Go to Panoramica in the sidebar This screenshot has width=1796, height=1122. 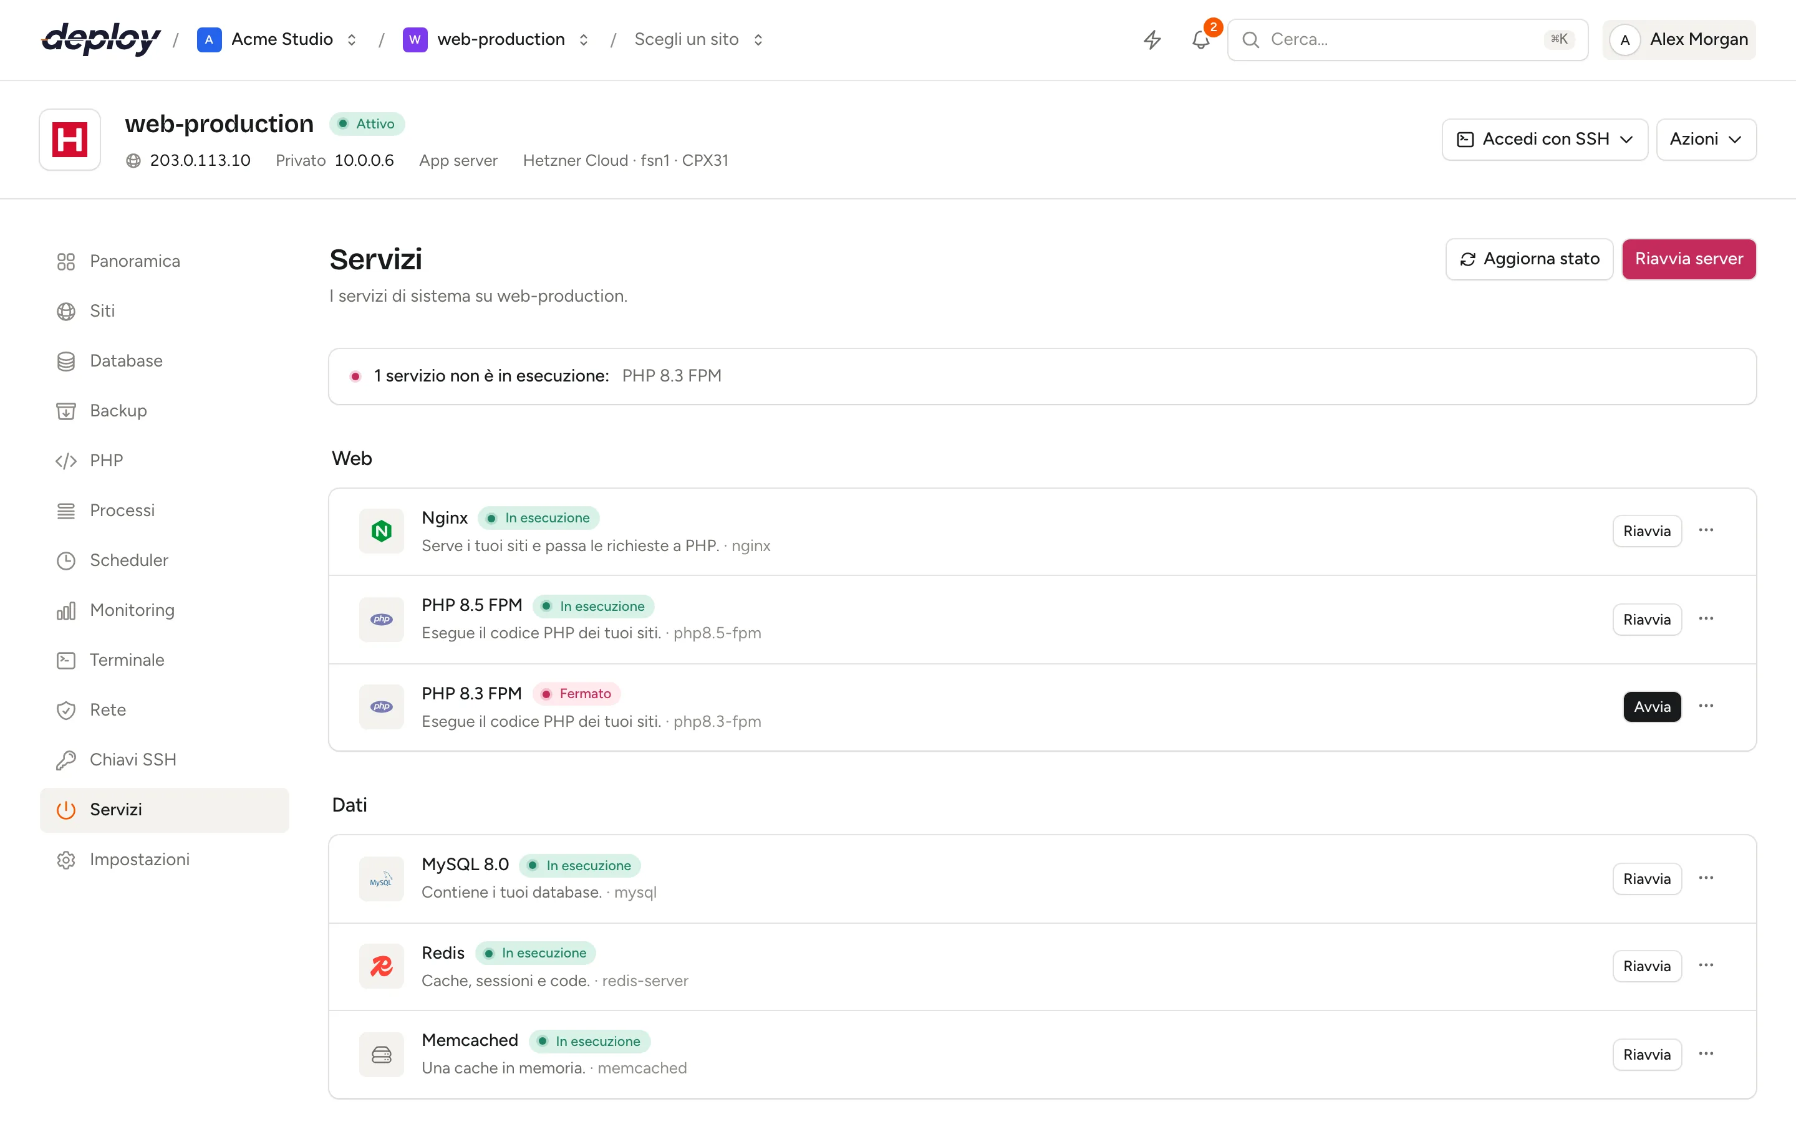tap(165, 261)
